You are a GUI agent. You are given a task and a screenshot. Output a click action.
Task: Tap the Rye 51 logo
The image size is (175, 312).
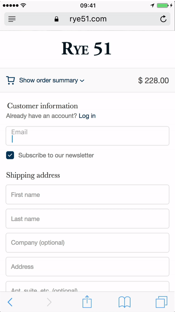pyautogui.click(x=87, y=49)
